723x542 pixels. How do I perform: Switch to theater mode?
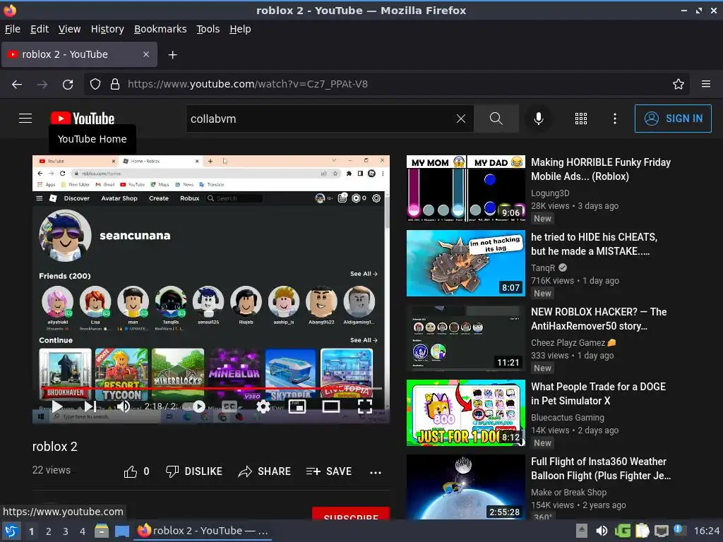pyautogui.click(x=330, y=406)
